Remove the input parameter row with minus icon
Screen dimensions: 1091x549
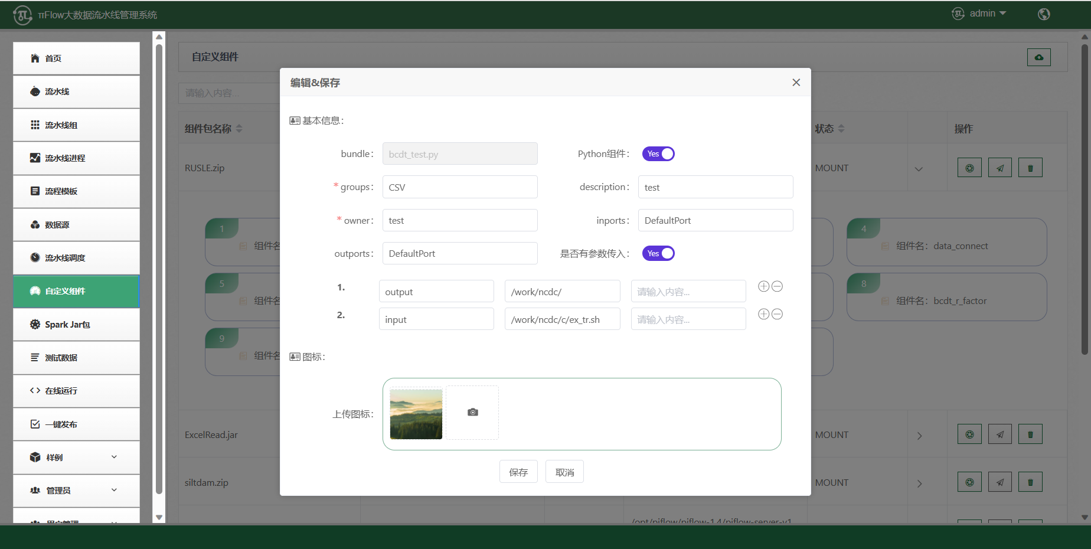pos(778,314)
